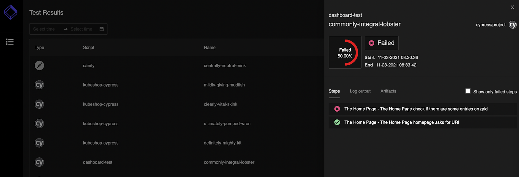Click the Start time 11-23-2021 08:30:36
The image size is (519, 177).
(398, 58)
